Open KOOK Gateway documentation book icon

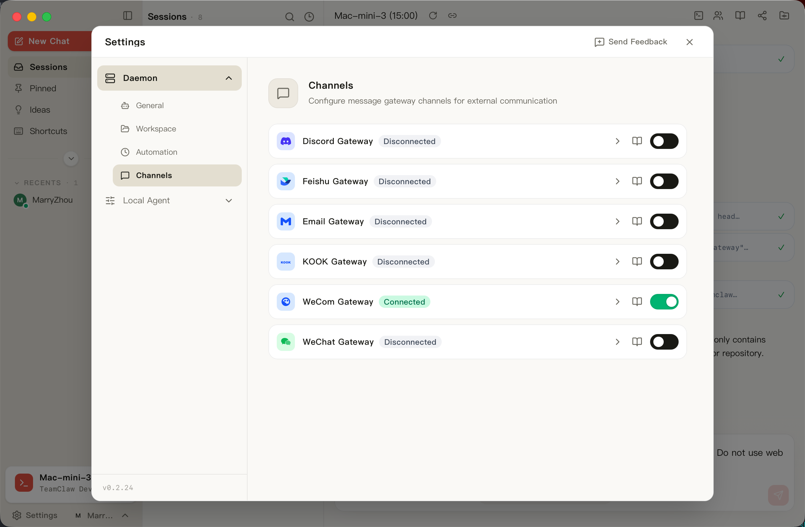637,262
